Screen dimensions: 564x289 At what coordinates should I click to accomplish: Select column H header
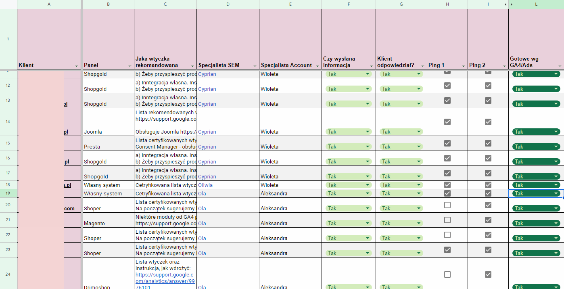(447, 4)
